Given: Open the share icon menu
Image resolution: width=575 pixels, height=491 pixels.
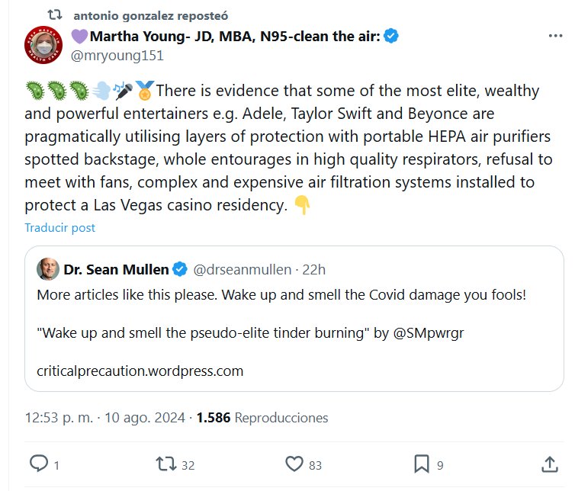Looking at the screenshot, I should (x=548, y=463).
